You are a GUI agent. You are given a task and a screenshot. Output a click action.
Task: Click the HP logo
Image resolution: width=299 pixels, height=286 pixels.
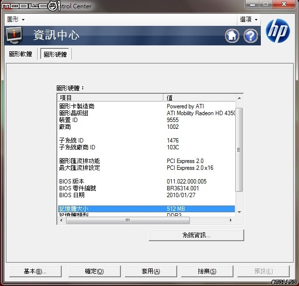click(278, 31)
